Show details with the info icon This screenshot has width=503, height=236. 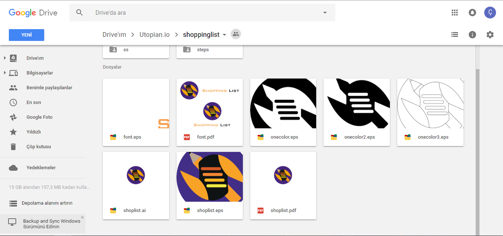click(472, 35)
